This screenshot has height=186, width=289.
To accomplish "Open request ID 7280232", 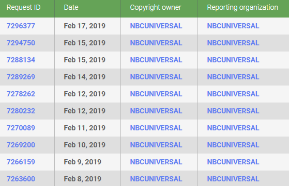I will click(21, 111).
